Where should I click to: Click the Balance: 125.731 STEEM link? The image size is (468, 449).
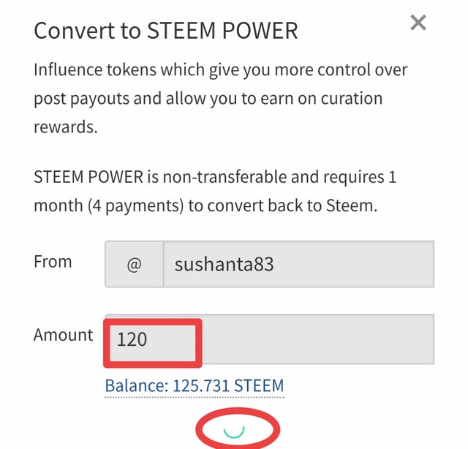point(195,385)
